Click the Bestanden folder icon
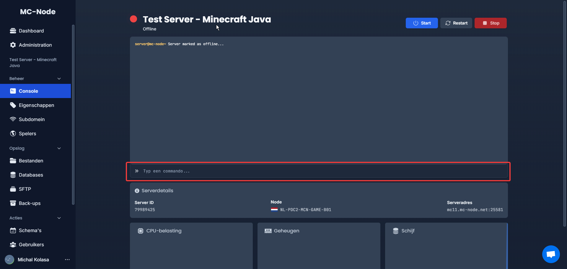Image resolution: width=567 pixels, height=269 pixels. tap(13, 161)
